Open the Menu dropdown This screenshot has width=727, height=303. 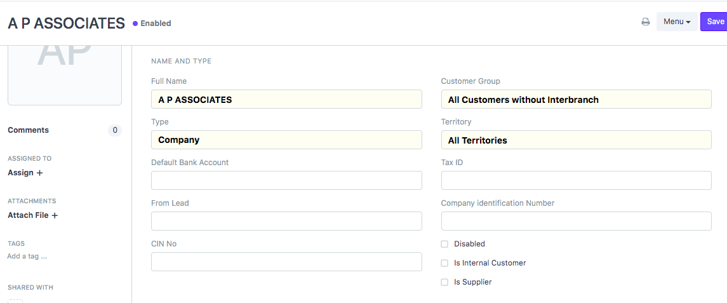(677, 22)
